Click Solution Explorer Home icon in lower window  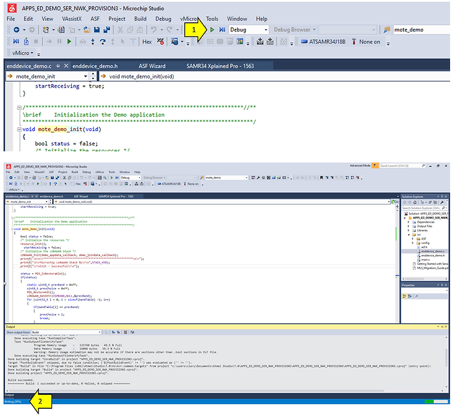pos(415,202)
